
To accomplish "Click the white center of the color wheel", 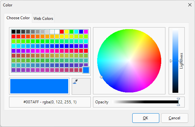I will pyautogui.click(x=129, y=61).
